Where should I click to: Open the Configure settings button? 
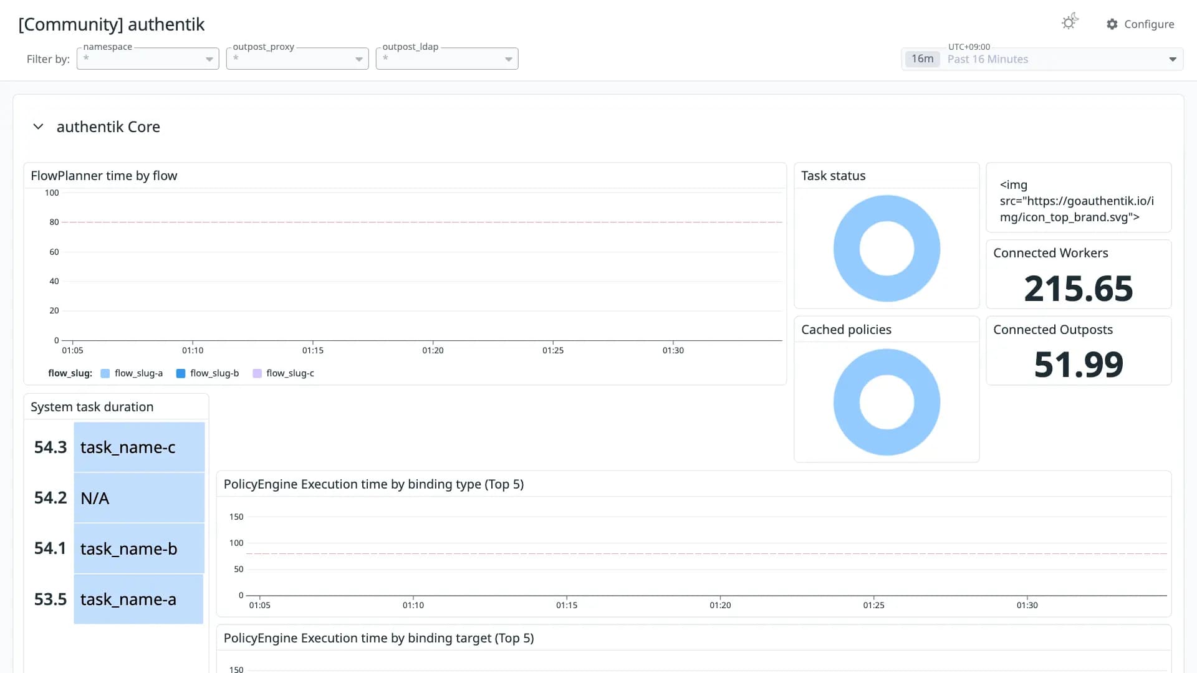(1140, 24)
